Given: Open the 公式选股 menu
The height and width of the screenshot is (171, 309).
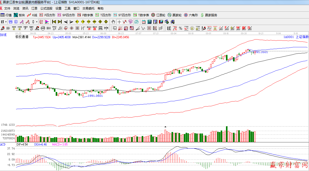Looking at the screenshot, I should [x=46, y=8].
